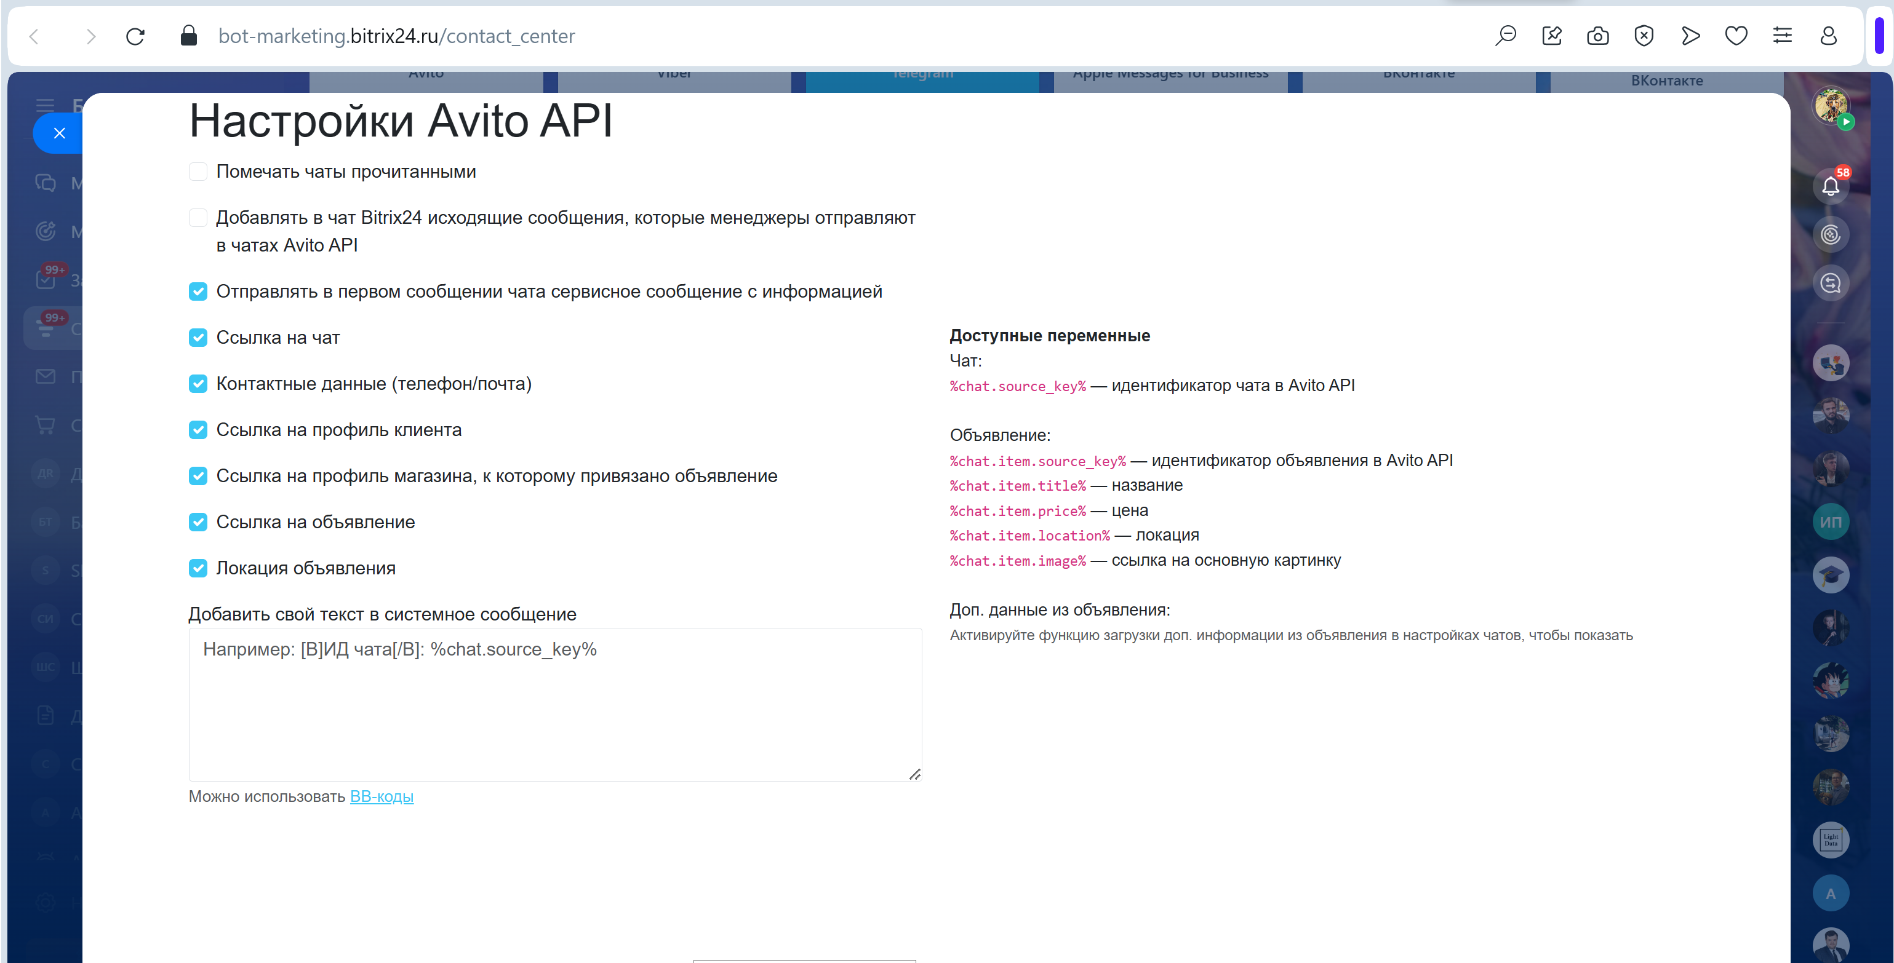
Task: Select the ВКонтакте tile at top right
Action: click(1666, 81)
